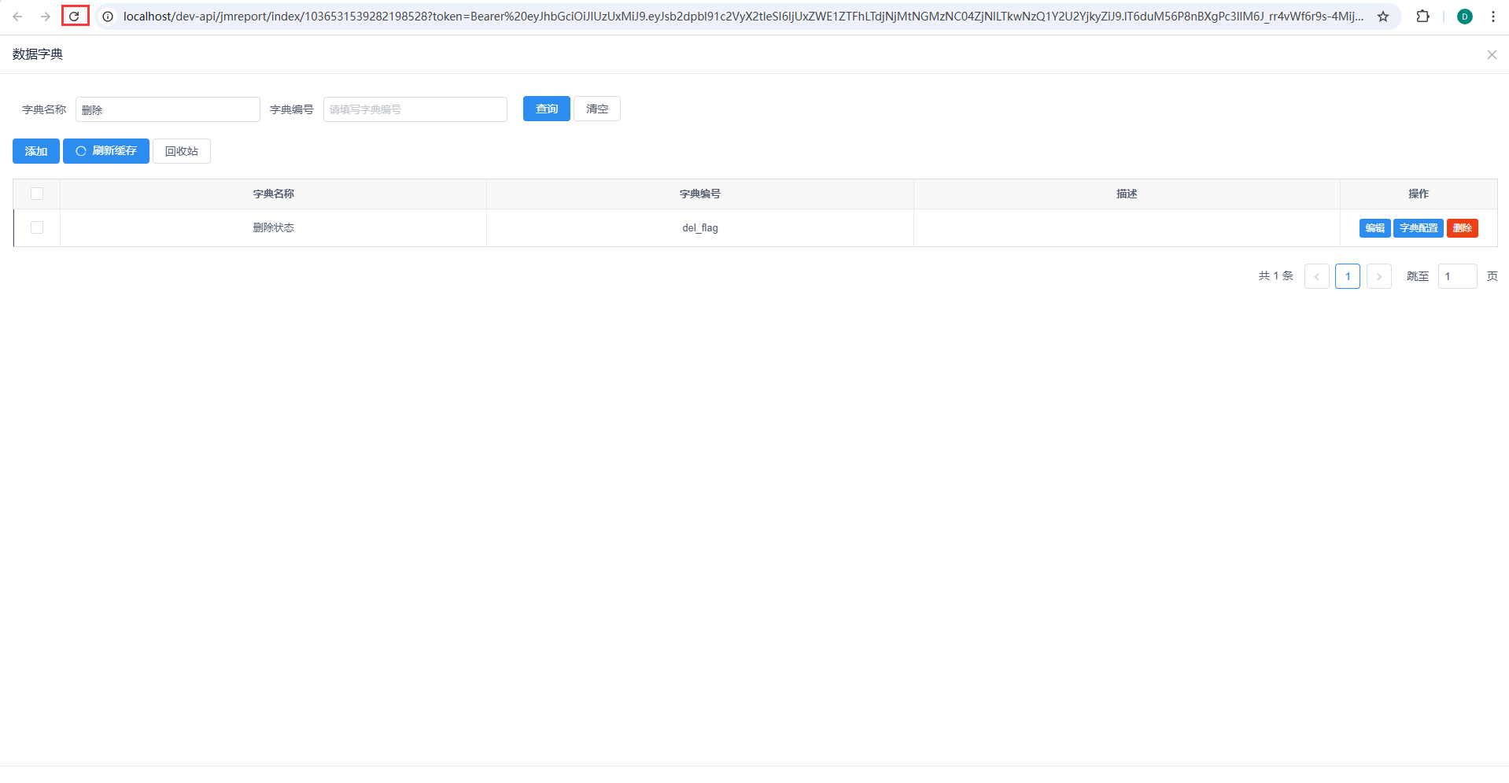Image resolution: width=1509 pixels, height=783 pixels.
Task: Select the 删除状态 name cell
Action: (x=274, y=227)
